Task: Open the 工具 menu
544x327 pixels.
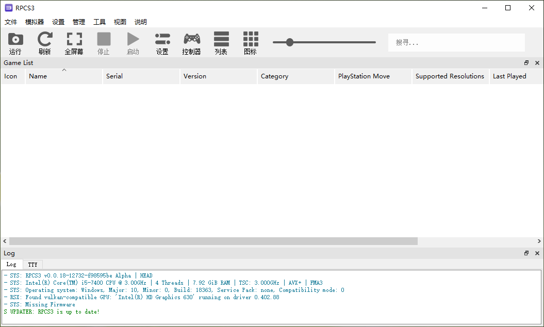Action: (99, 22)
